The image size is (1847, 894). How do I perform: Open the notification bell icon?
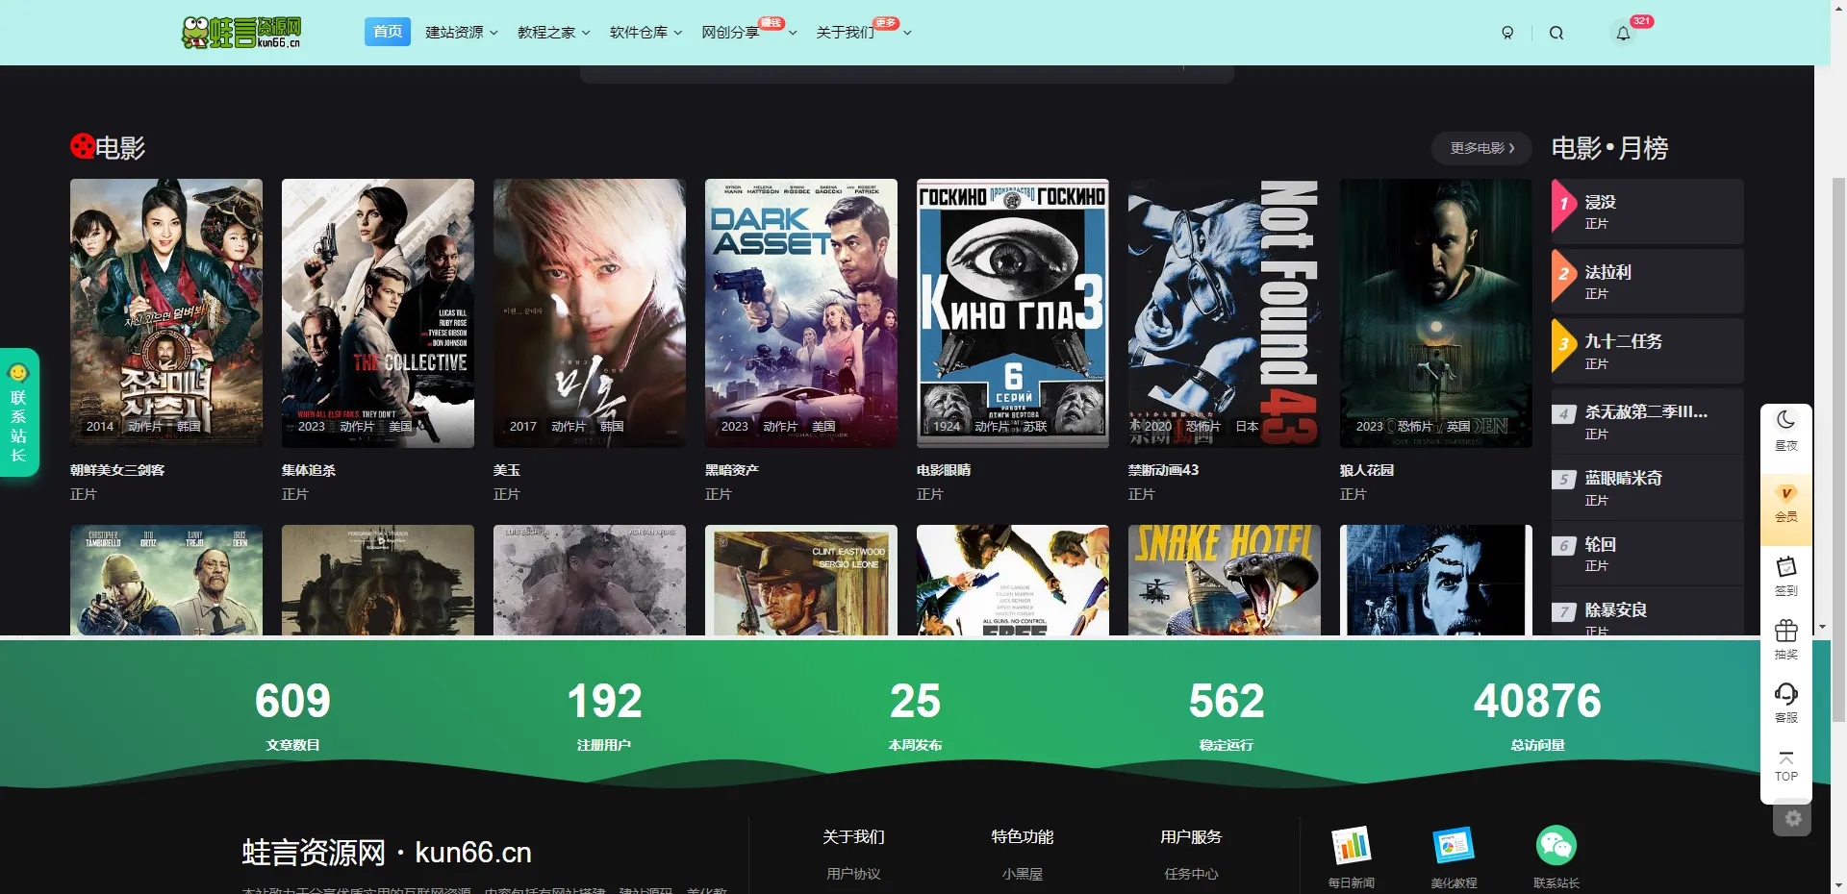tap(1623, 33)
